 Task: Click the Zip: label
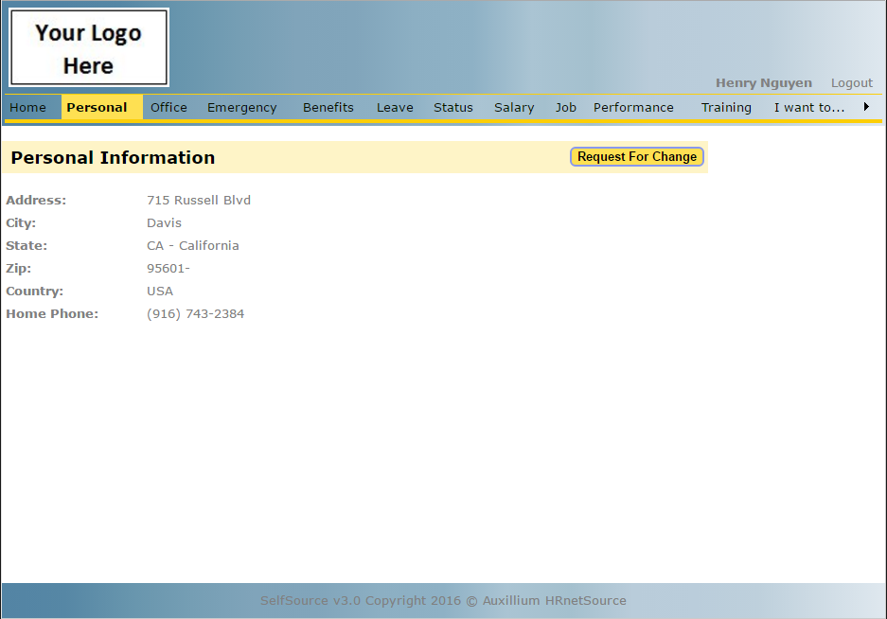(x=19, y=268)
